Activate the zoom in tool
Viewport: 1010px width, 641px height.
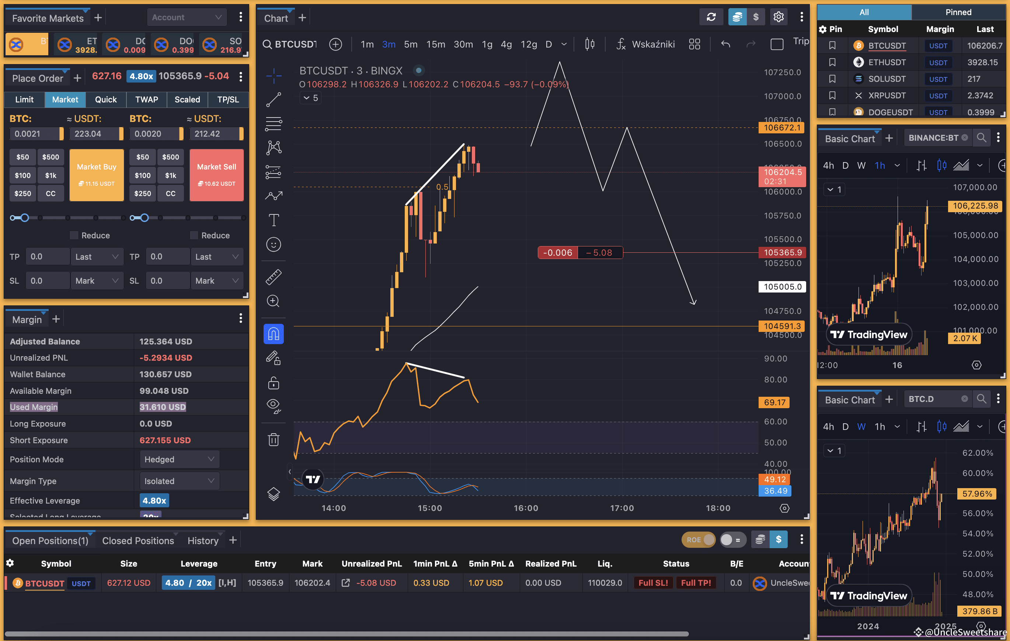[274, 301]
